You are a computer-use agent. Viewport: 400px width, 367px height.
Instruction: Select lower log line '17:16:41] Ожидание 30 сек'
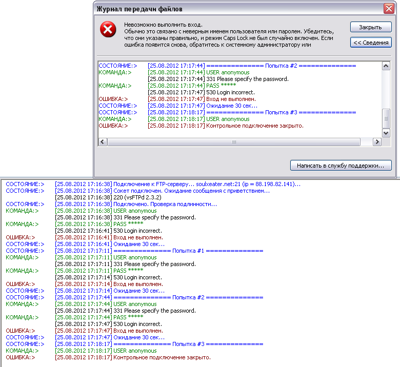click(85, 244)
